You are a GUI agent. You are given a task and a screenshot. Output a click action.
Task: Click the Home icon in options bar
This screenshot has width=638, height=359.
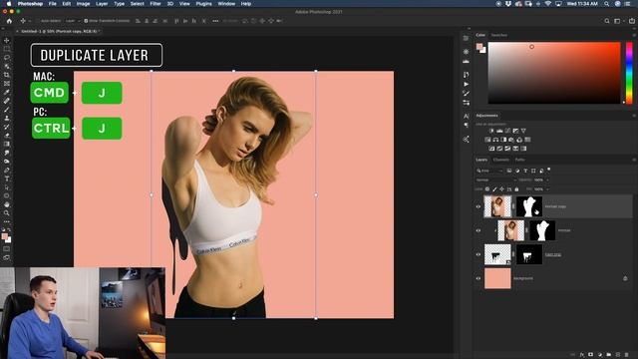pos(9,21)
